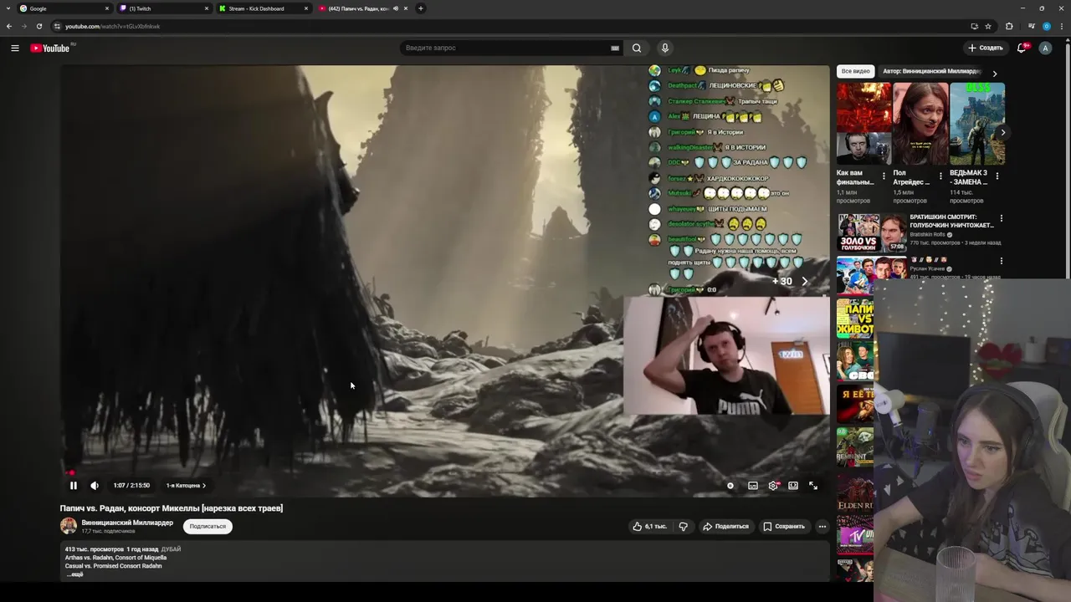
Task: Advance the shorts shelf with right arrow
Action: pos(1003,132)
